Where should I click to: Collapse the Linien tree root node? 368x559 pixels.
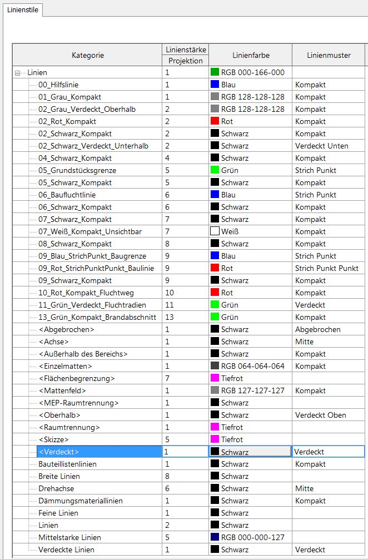point(18,73)
